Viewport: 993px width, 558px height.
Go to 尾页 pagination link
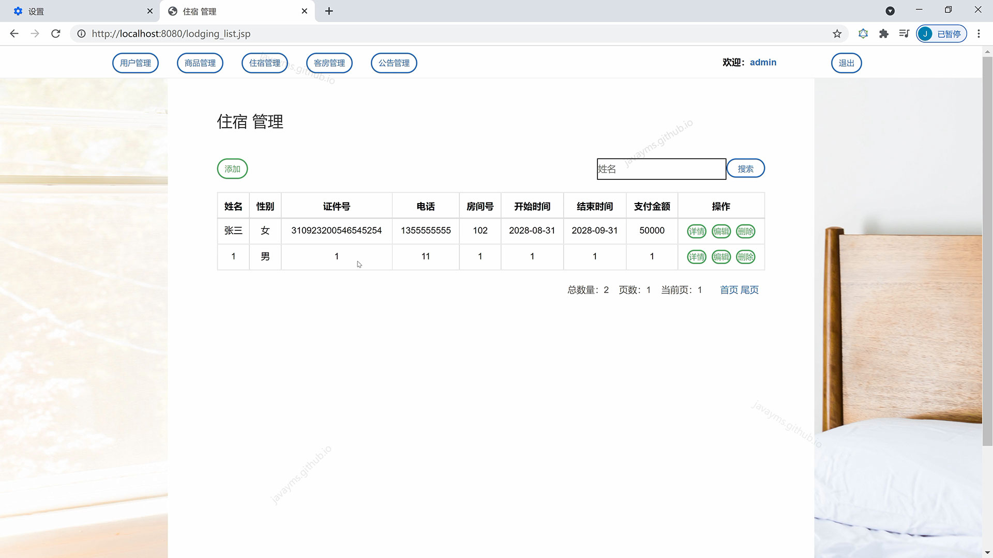click(749, 290)
